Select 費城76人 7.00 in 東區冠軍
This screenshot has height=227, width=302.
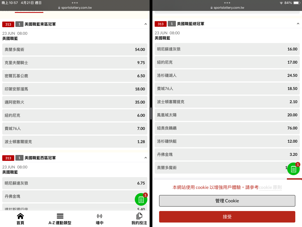[x=75, y=128]
